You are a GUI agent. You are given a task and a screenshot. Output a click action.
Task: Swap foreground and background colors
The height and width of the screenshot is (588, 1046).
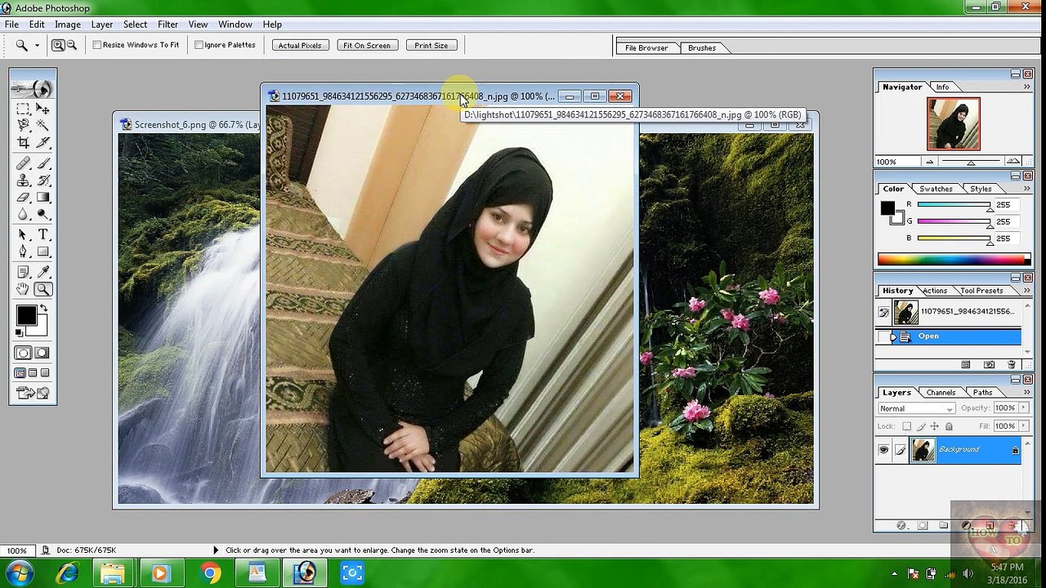(x=43, y=309)
